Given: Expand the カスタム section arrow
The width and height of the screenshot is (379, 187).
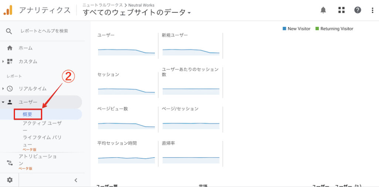Looking at the screenshot, I should click(3, 61).
